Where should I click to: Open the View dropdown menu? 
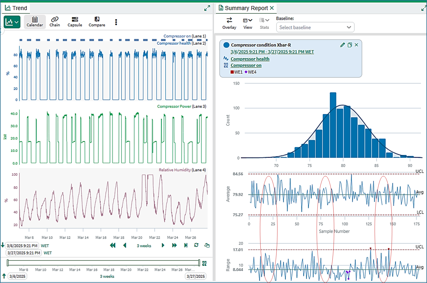(x=248, y=23)
